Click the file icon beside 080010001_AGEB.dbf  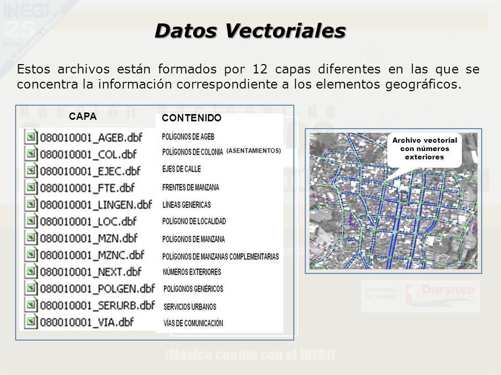tap(31, 137)
